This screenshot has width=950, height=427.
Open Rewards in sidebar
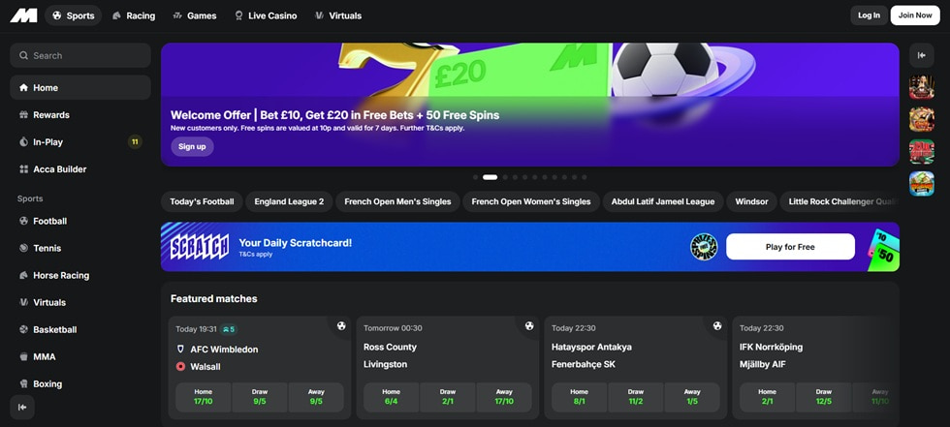coord(79,115)
